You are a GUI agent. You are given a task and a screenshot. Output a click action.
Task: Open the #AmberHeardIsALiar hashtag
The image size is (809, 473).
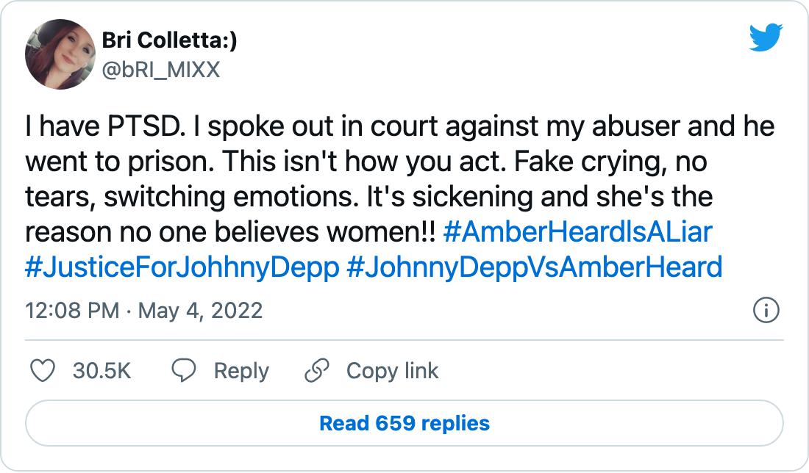click(578, 232)
